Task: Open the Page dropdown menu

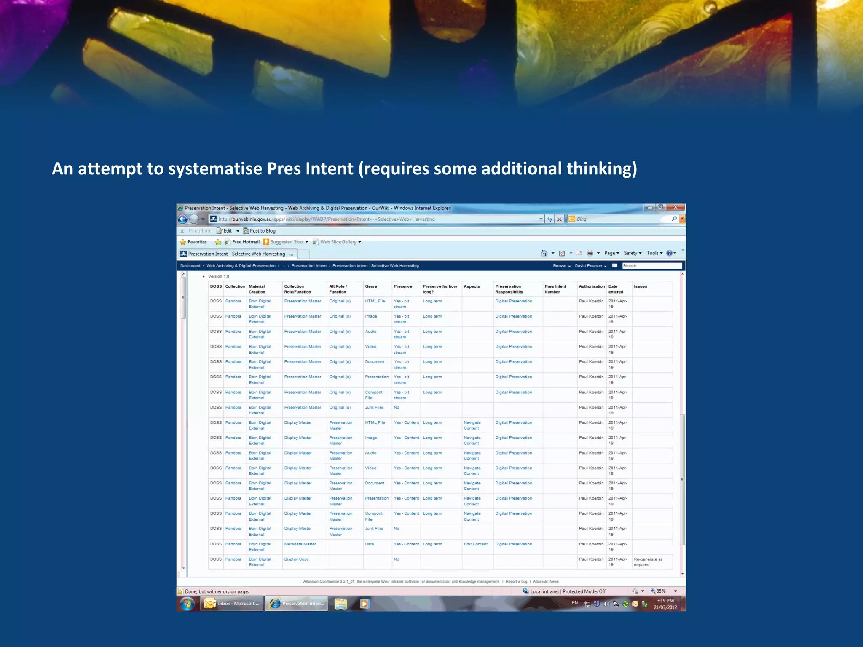Action: pyautogui.click(x=611, y=253)
